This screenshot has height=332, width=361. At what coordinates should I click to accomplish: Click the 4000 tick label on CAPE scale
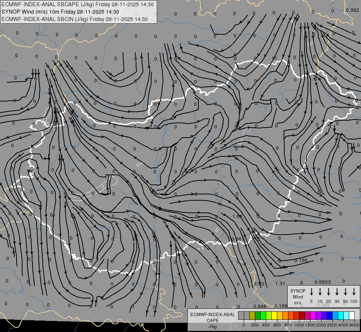coord(343,325)
